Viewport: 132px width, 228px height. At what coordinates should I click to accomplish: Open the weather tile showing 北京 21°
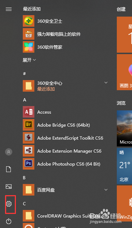point(124,166)
